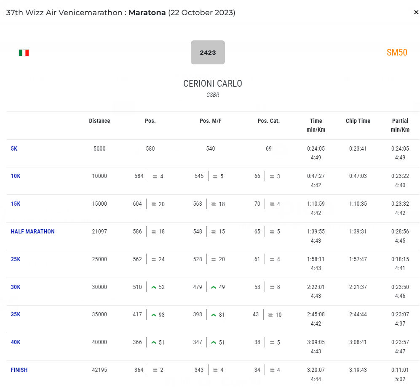Open the 35K split label
This screenshot has width=420, height=387.
pyautogui.click(x=16, y=315)
